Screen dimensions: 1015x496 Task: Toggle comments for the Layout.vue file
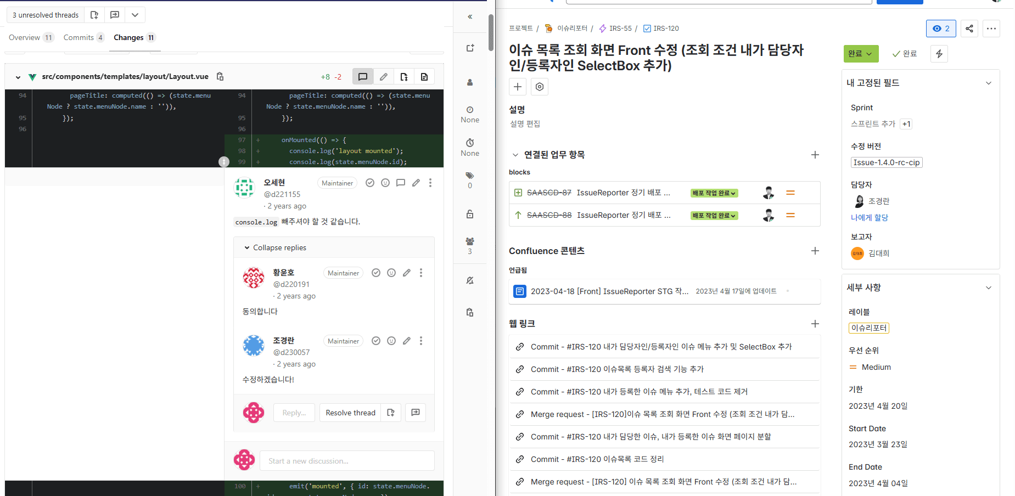pos(363,77)
